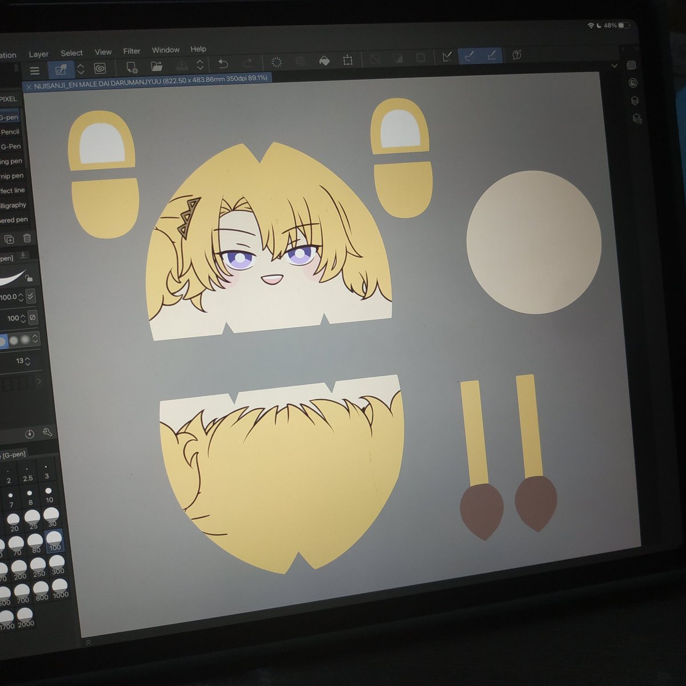The height and width of the screenshot is (686, 686).
Task: Expand the double chevron below the canvas corner
Action: [x=89, y=643]
